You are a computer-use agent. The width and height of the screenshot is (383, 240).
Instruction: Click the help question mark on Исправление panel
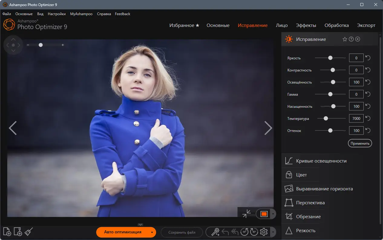tap(351, 39)
